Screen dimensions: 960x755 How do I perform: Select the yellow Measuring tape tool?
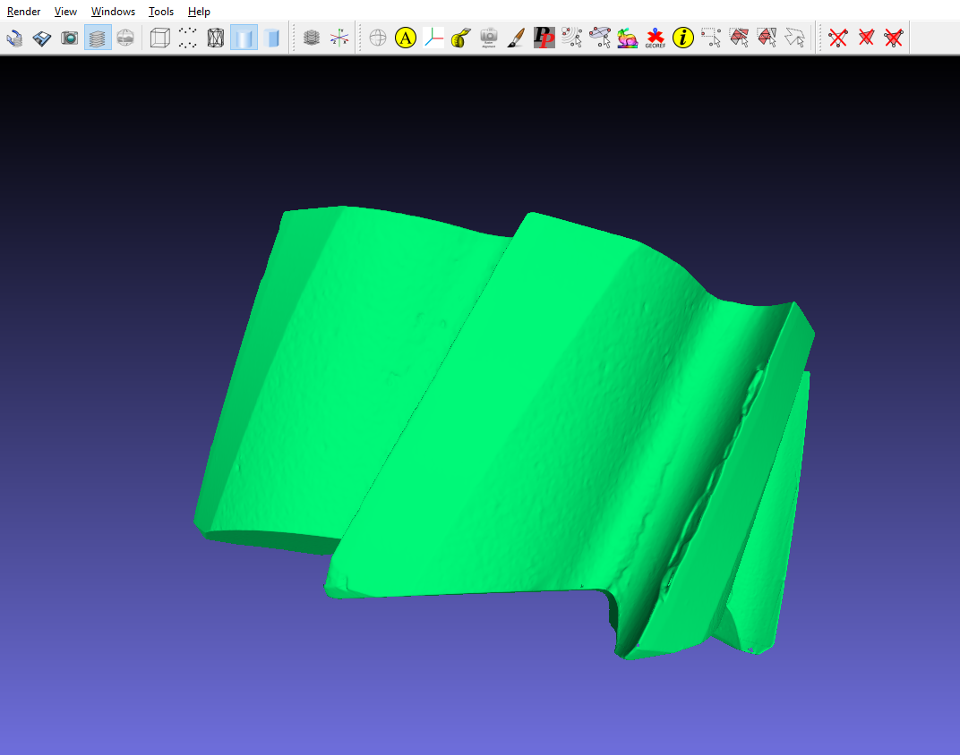click(x=461, y=38)
